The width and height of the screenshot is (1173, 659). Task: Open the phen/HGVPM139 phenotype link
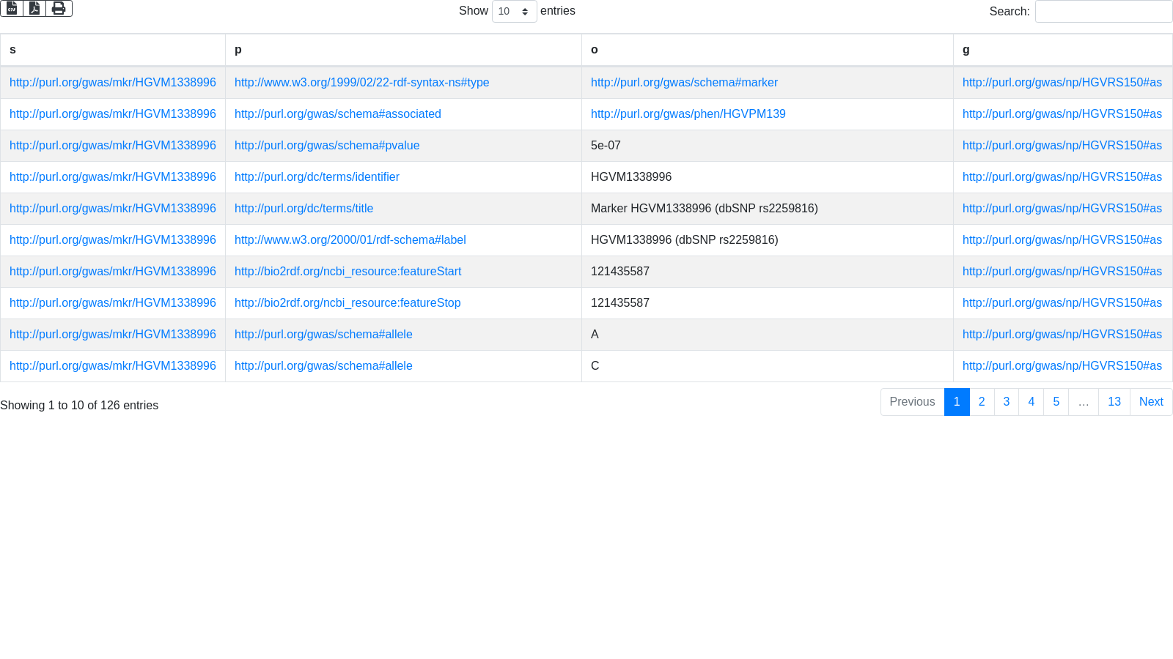tap(688, 114)
